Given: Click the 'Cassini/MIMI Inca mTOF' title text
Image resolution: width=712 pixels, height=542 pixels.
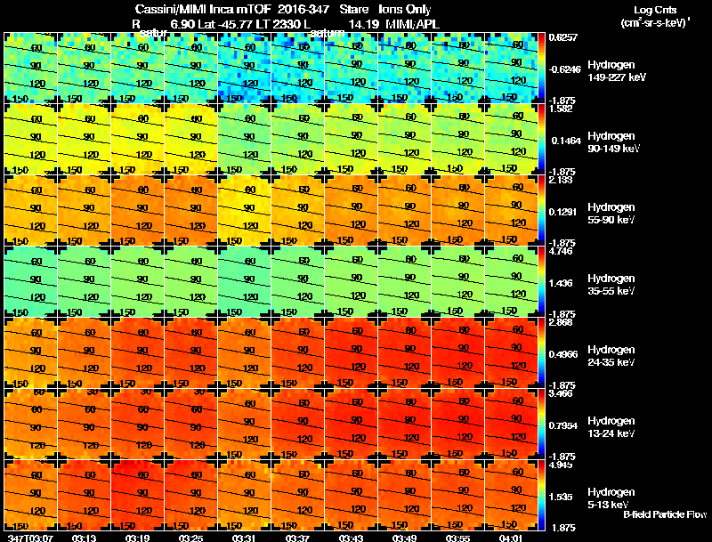Looking at the screenshot, I should tap(203, 10).
